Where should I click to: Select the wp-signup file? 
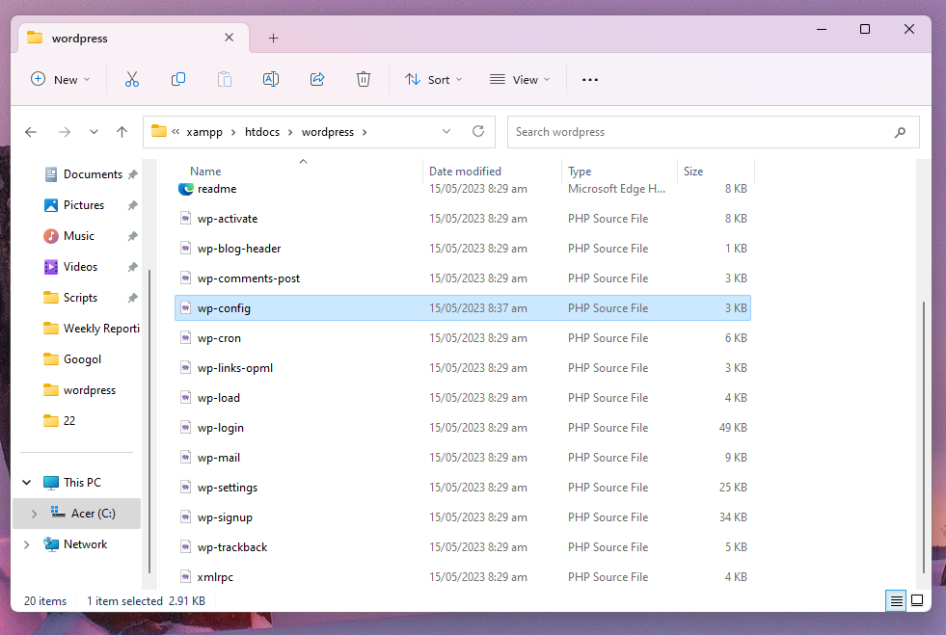coord(463,517)
